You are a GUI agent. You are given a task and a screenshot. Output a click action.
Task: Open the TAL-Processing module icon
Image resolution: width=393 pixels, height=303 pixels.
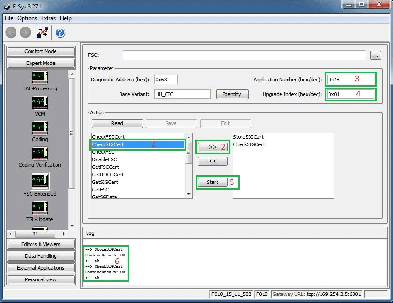pyautogui.click(x=40, y=77)
